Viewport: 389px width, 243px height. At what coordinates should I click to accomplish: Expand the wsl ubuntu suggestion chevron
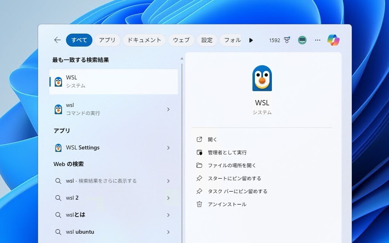tap(169, 232)
